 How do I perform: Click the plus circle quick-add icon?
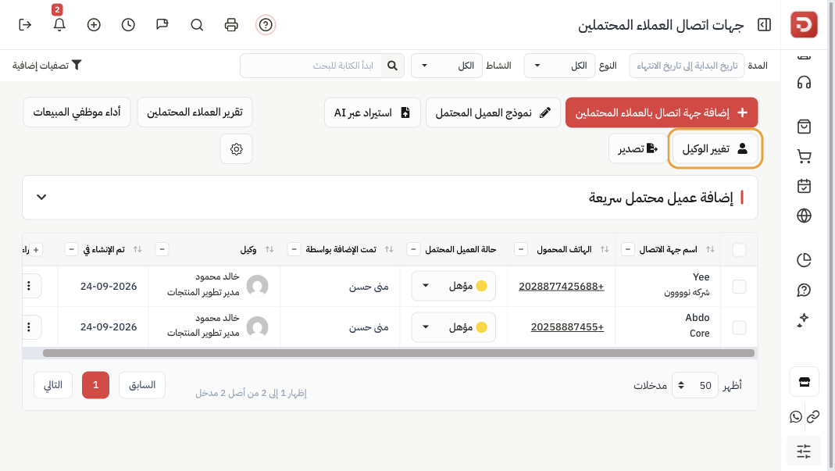click(x=94, y=24)
